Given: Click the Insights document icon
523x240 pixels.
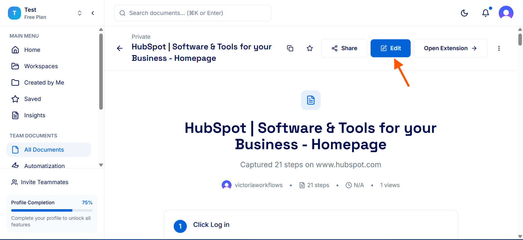Looking at the screenshot, I should click(x=15, y=115).
